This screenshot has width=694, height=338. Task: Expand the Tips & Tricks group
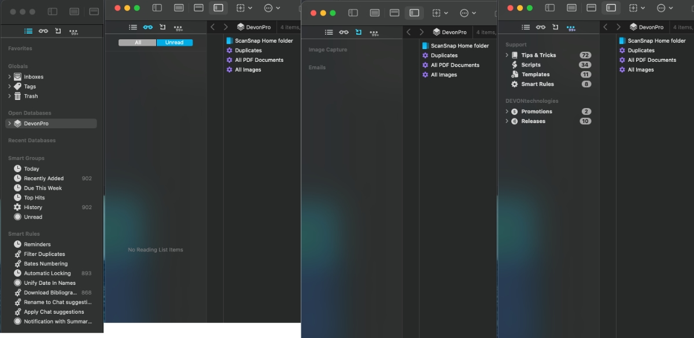coord(507,55)
